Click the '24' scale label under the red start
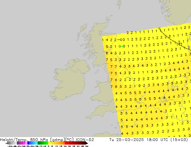This screenshot has width=191, height=147. pyautogui.click(x=65, y=146)
